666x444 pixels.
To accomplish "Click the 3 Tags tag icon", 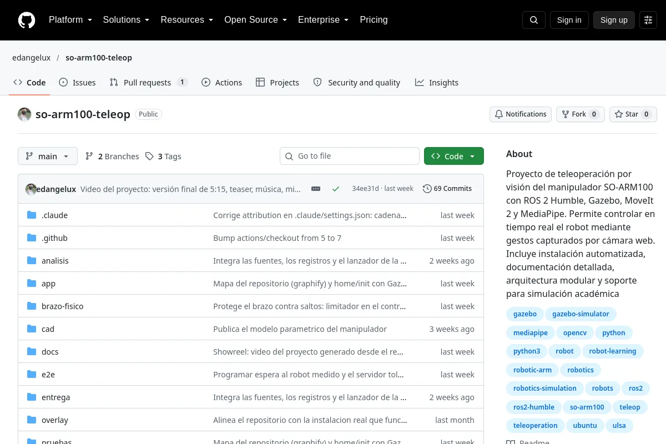I will (x=149, y=157).
